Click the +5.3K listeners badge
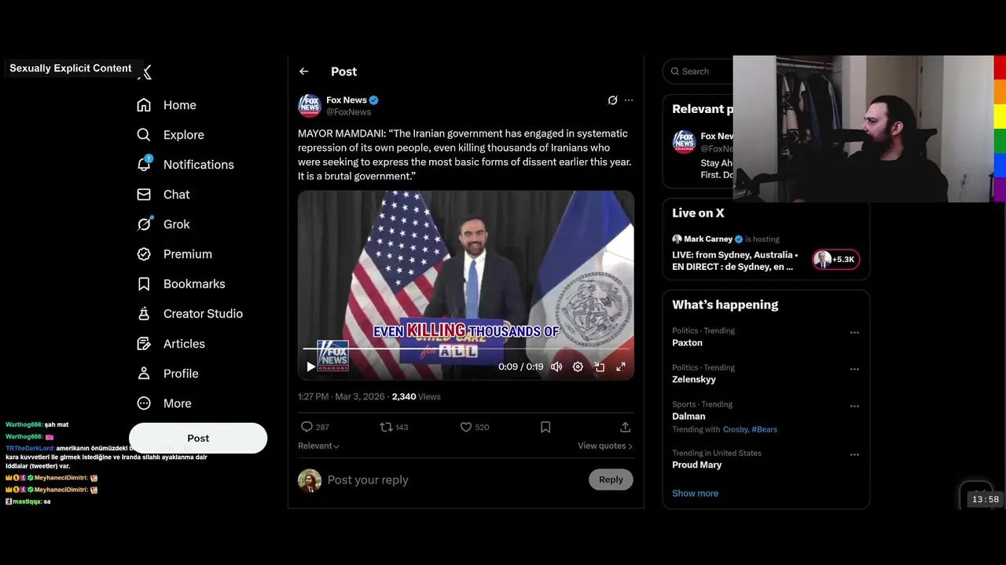 [836, 259]
